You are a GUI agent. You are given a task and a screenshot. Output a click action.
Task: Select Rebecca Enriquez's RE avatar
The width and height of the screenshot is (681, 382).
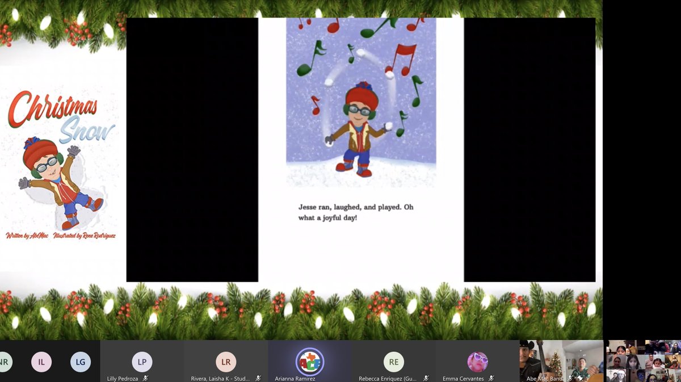point(393,362)
